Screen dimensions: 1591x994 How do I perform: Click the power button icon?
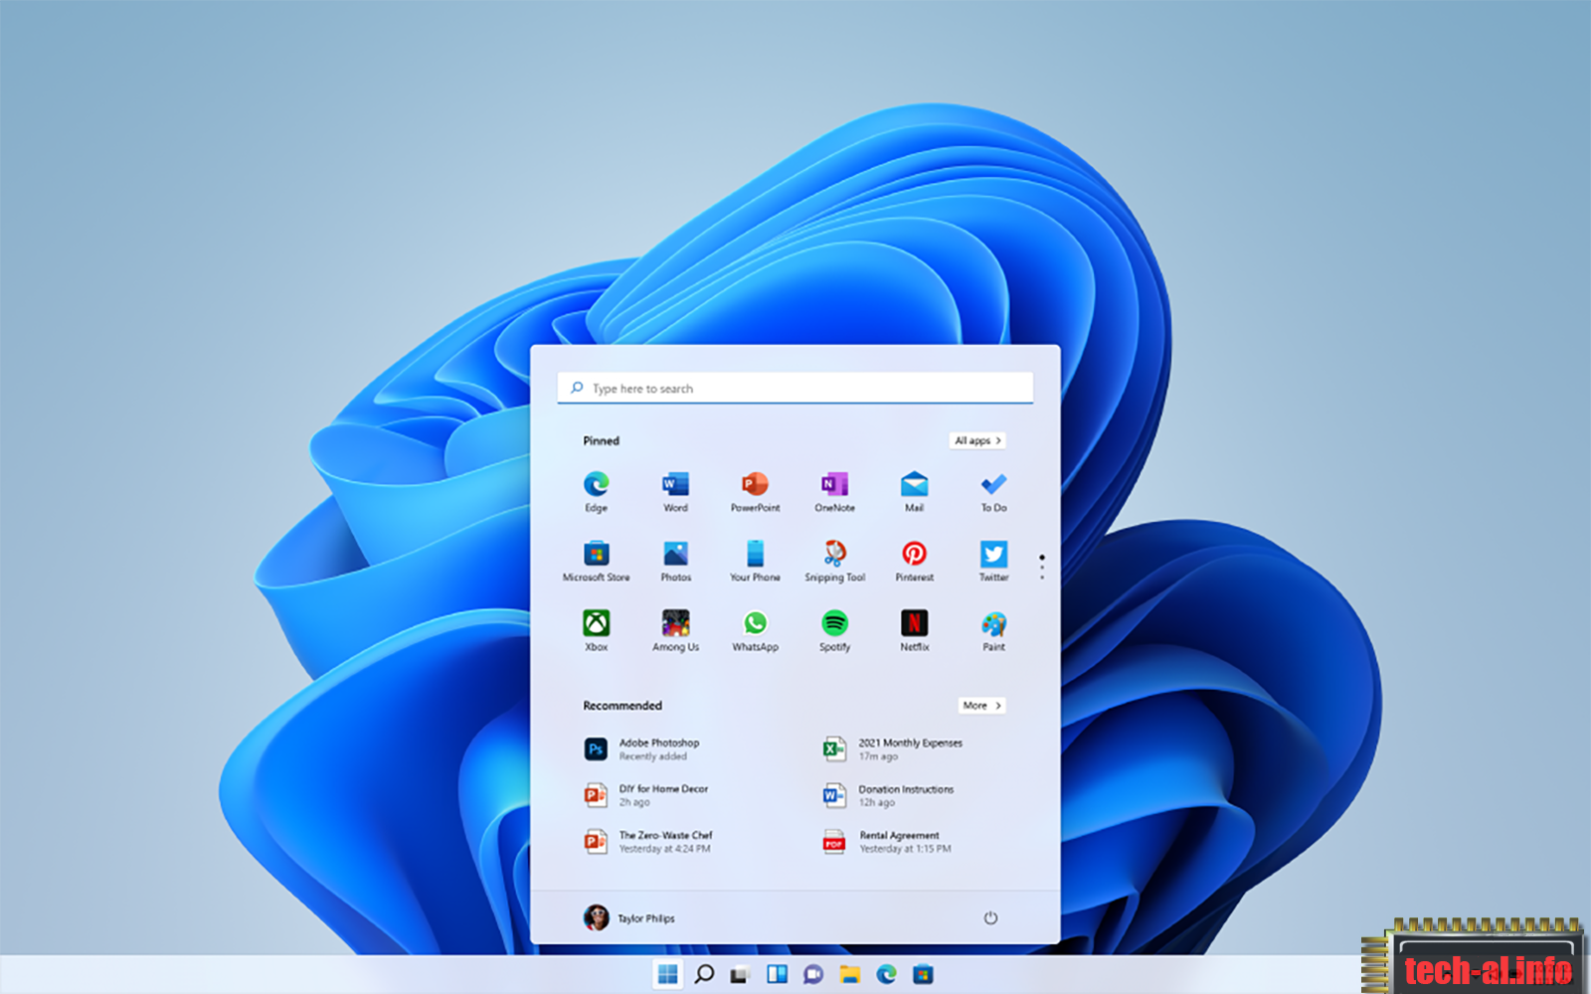(990, 917)
